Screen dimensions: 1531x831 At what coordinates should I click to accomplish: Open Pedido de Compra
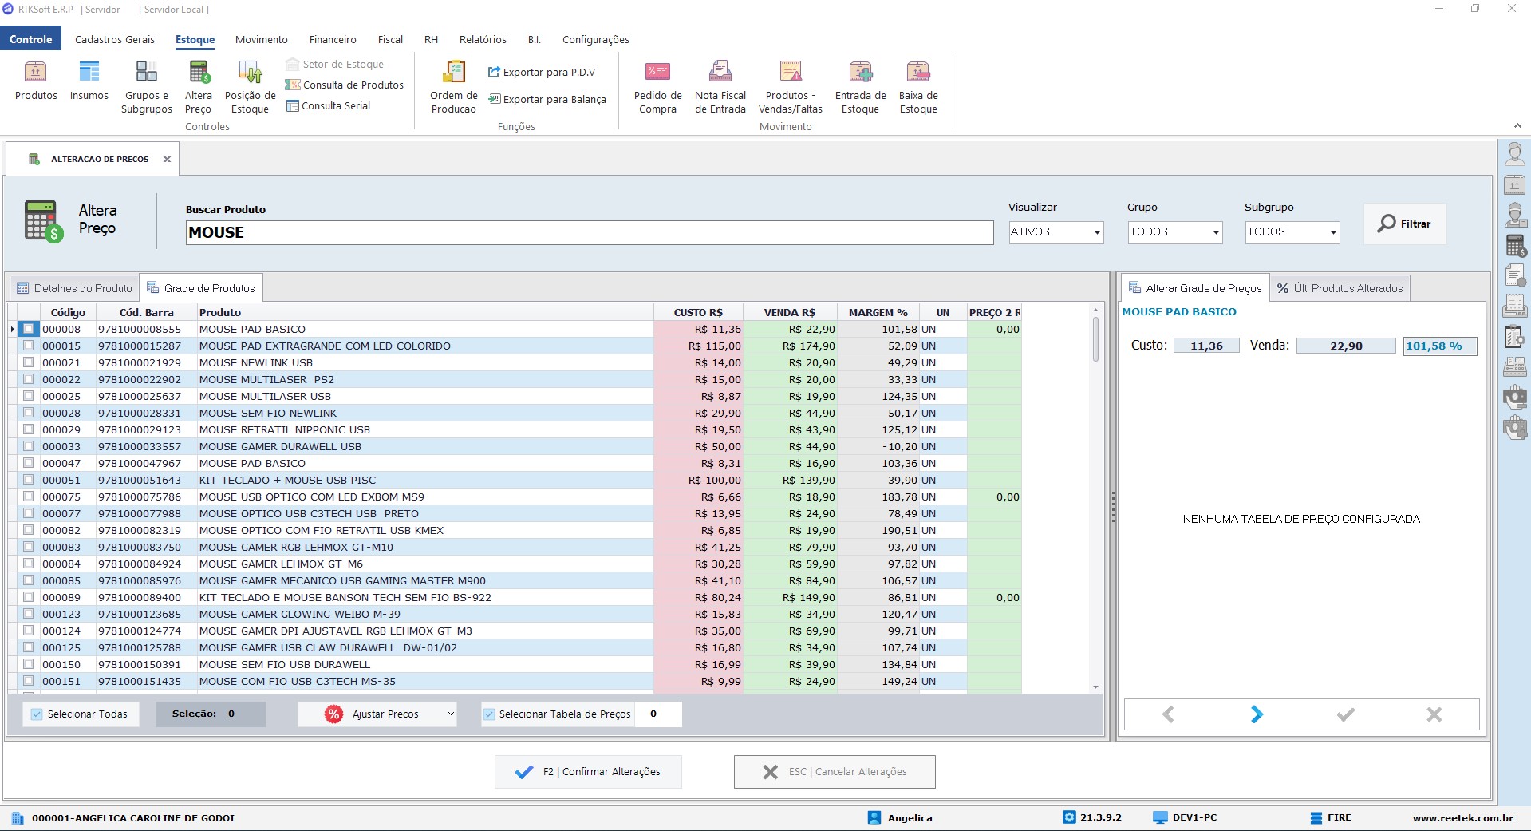pos(657,87)
